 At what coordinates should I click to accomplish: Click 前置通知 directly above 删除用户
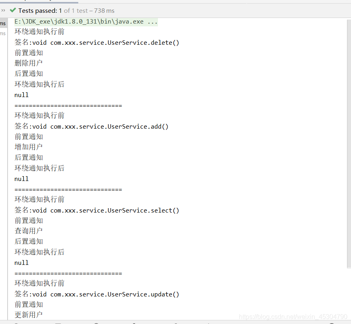click(29, 53)
